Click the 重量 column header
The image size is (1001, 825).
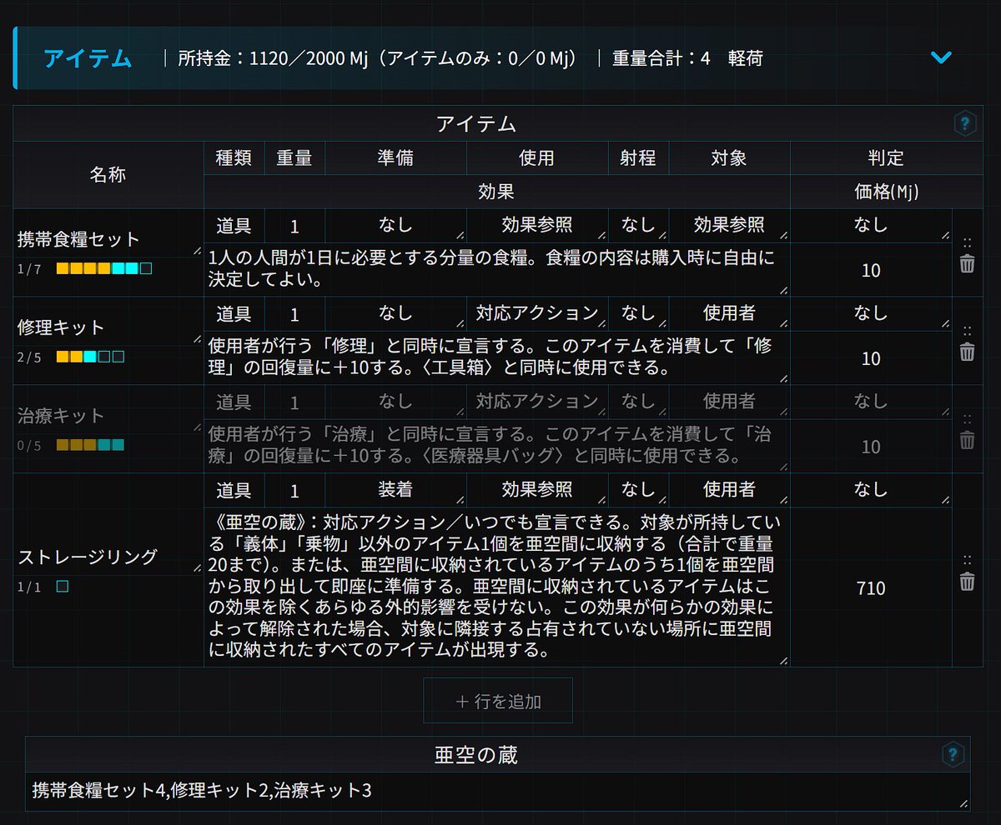point(294,158)
